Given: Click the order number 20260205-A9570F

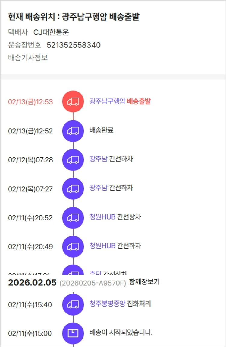Looking at the screenshot, I should 93,283.
